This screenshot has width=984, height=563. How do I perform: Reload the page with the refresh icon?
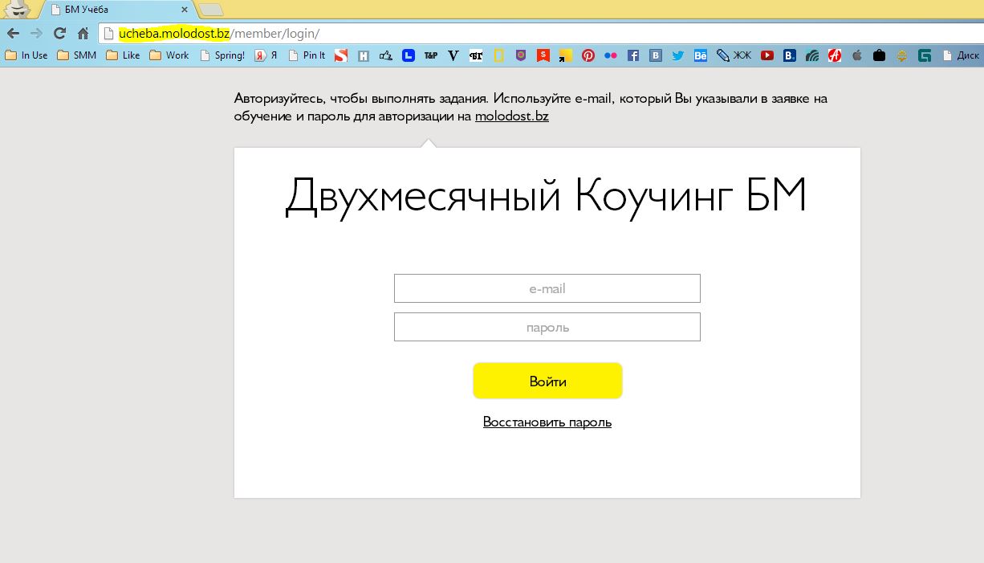tap(59, 33)
